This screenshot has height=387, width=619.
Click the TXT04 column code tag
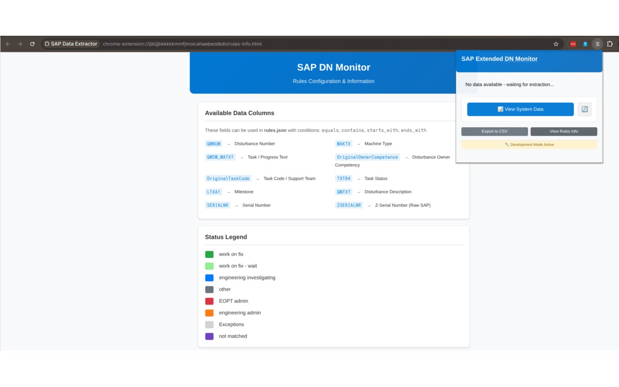click(344, 179)
